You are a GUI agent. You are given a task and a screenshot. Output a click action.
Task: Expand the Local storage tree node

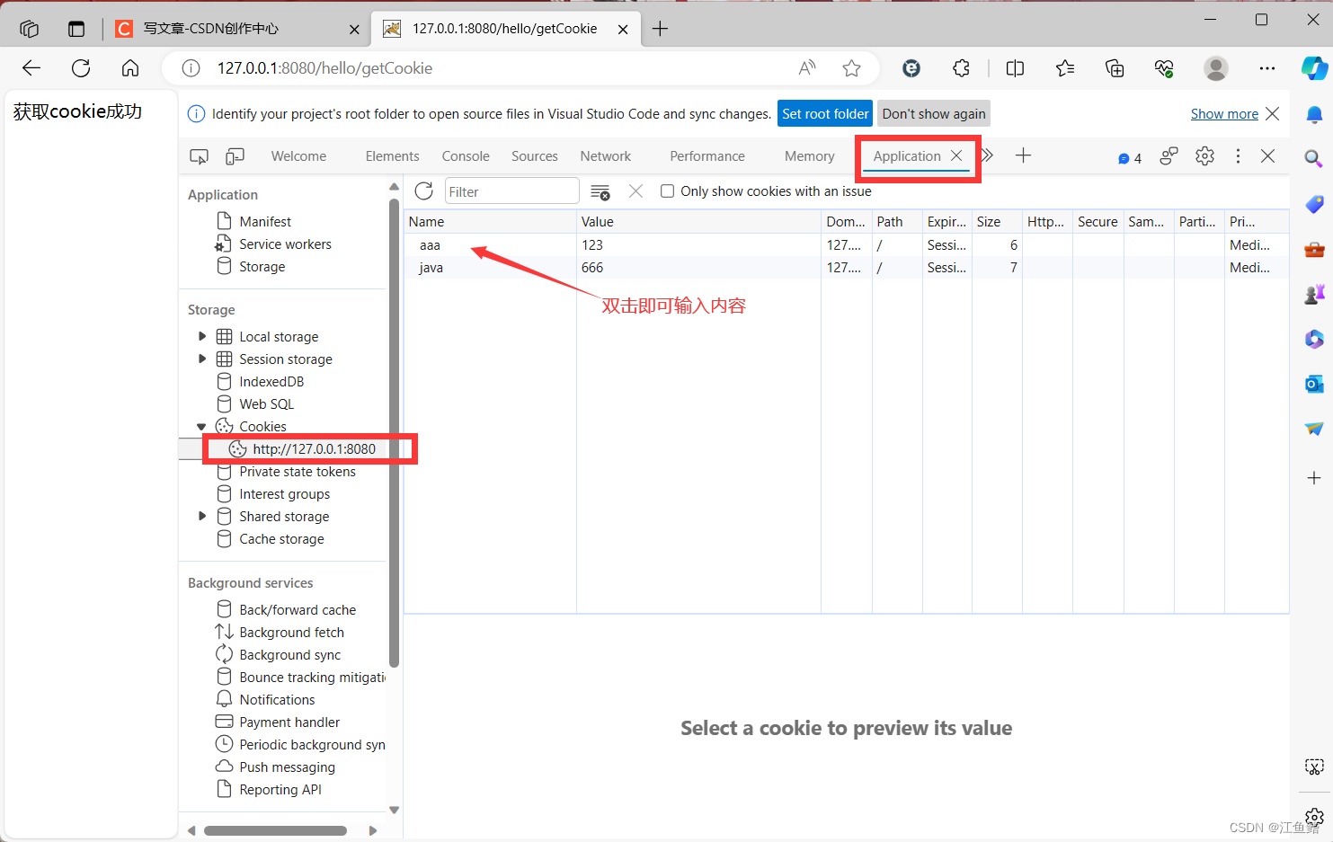click(202, 336)
